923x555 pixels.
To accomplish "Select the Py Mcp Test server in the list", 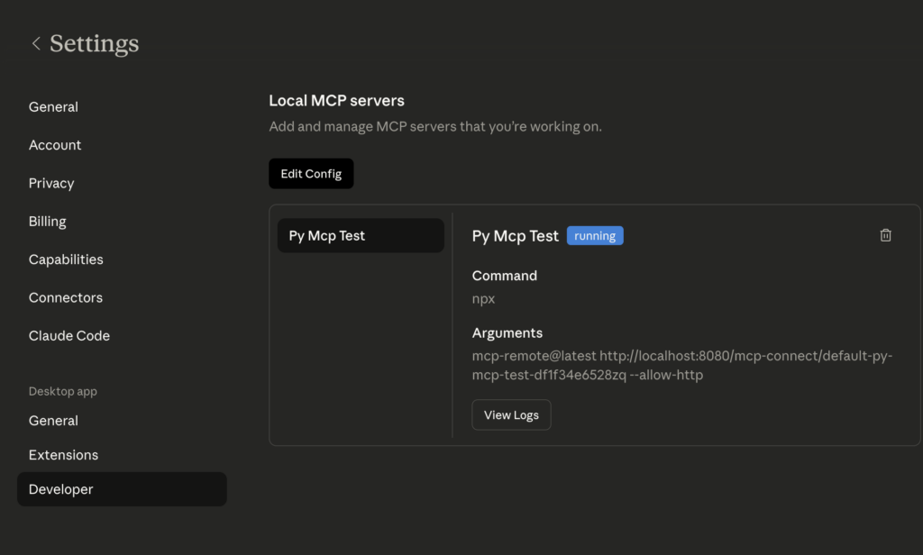I will point(360,235).
